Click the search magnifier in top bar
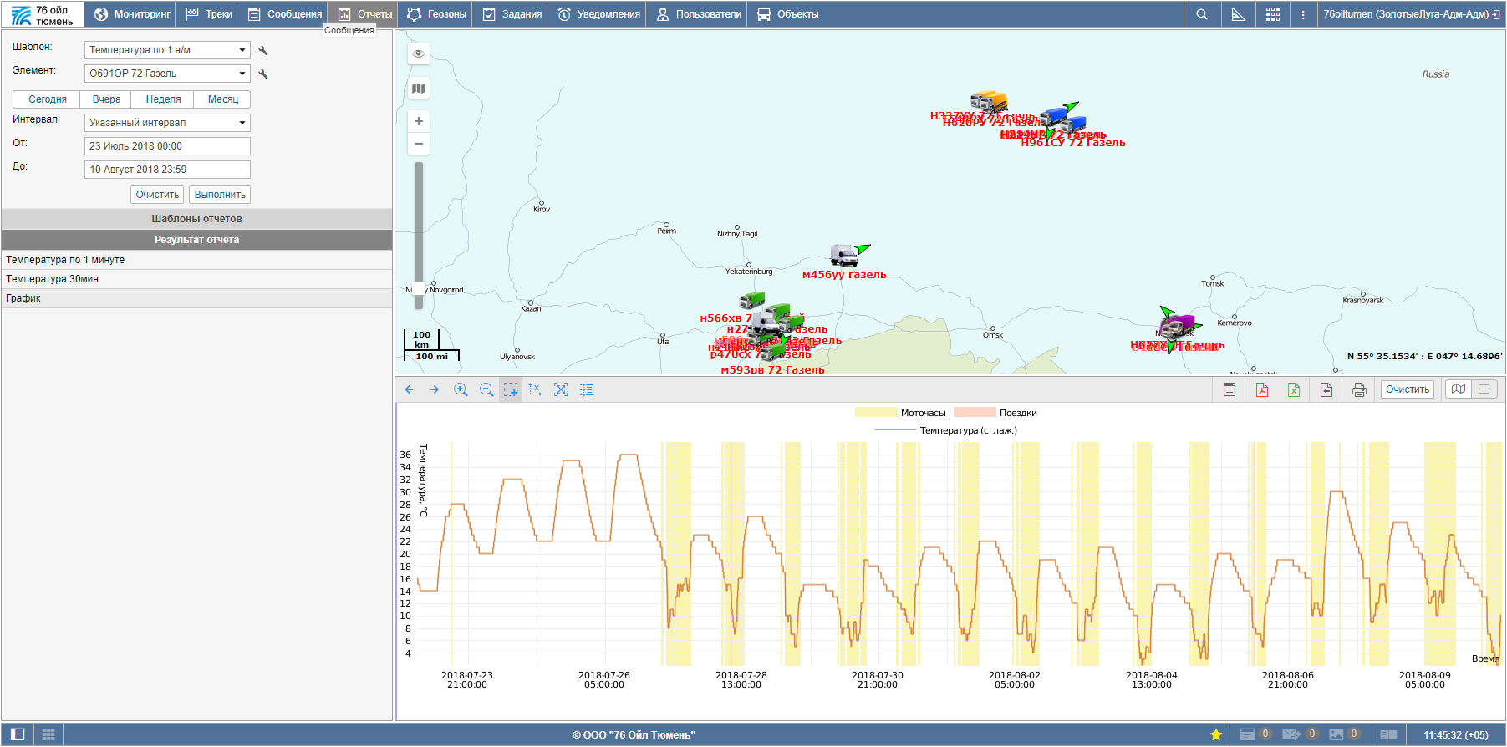This screenshot has width=1507, height=747. [x=1201, y=14]
